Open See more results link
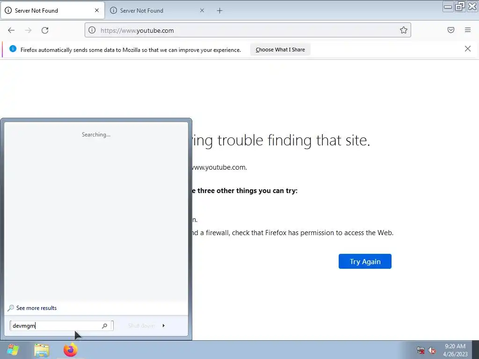This screenshot has height=359, width=479. point(36,308)
